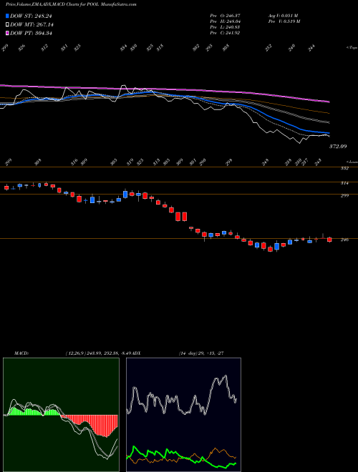Click the 'Pre L: 240.83' low value
This screenshot has height=472, width=358.
(225, 27)
